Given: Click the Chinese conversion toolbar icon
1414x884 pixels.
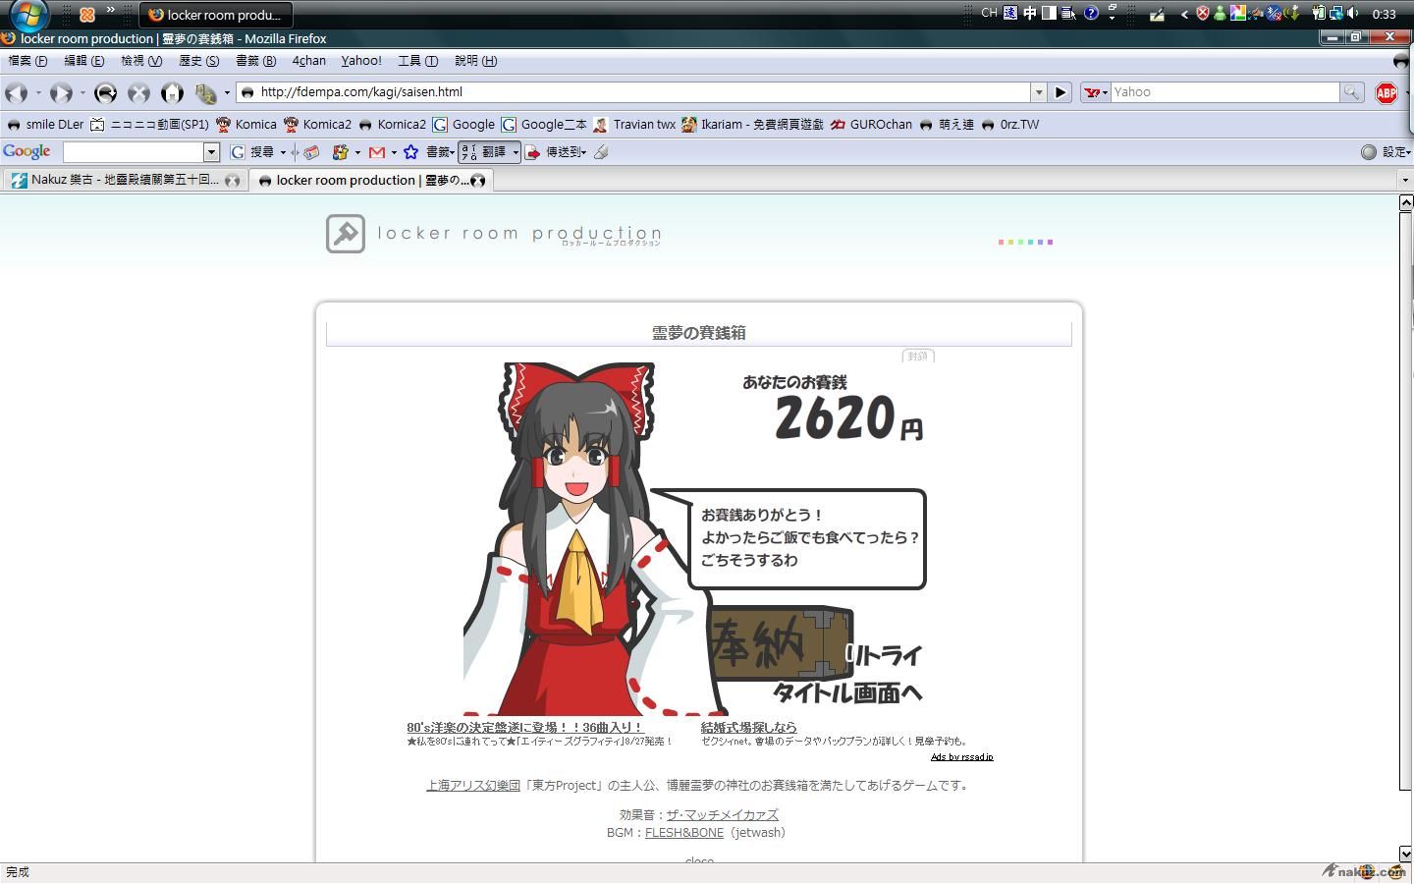Looking at the screenshot, I should coord(205,93).
